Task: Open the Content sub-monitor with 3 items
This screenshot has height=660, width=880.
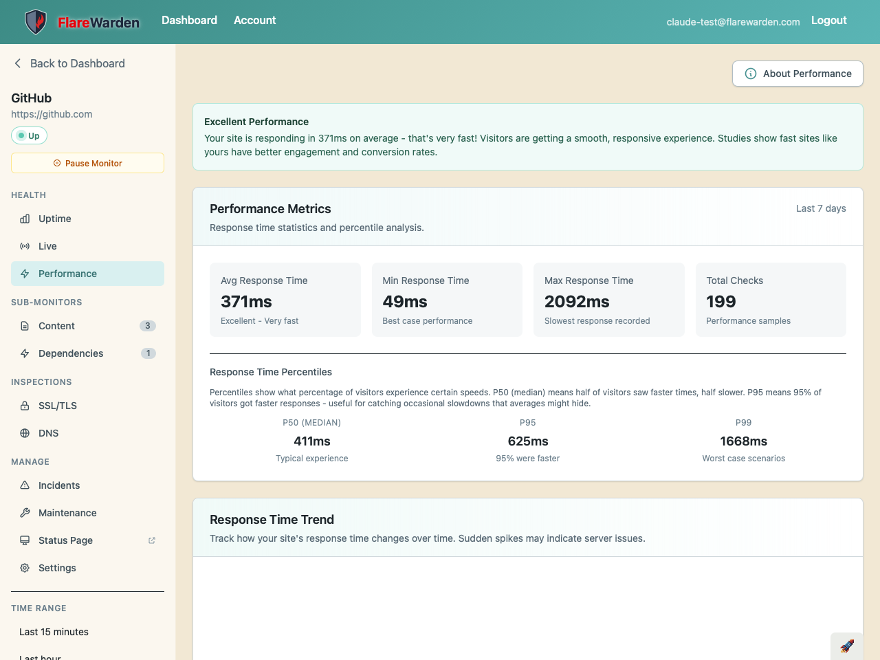Action: 56,326
